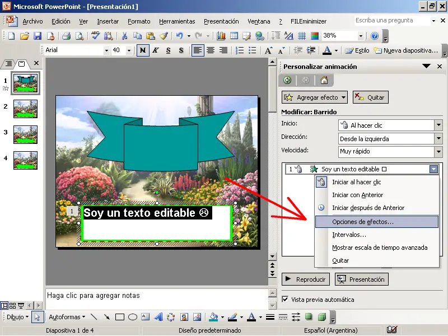This screenshot has height=336, width=448.
Task: Toggle Vista previa automática checkbox
Action: 286,299
